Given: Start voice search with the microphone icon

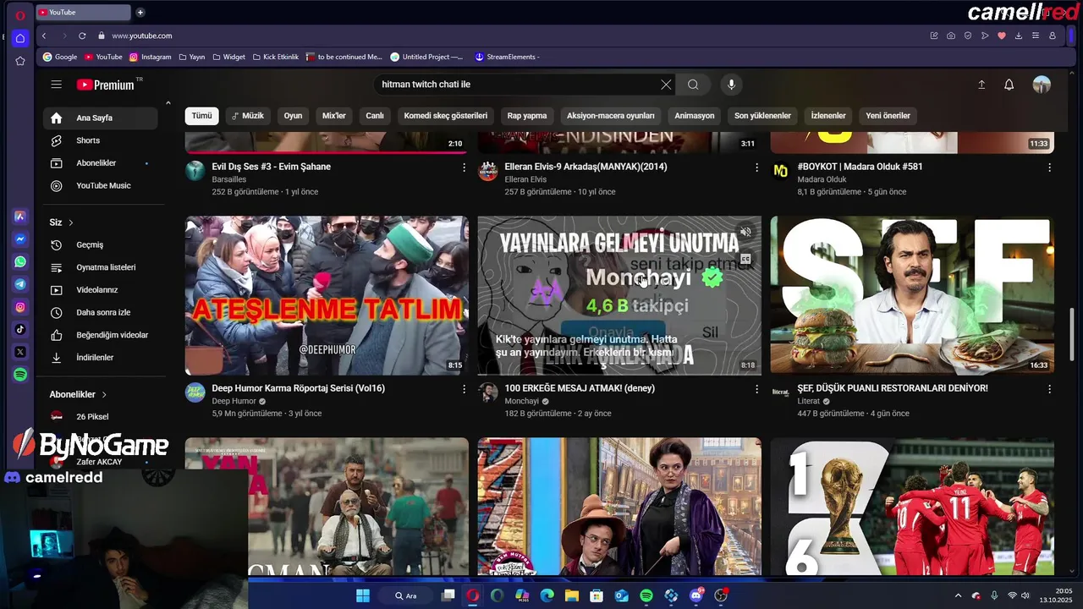Looking at the screenshot, I should pyautogui.click(x=731, y=85).
